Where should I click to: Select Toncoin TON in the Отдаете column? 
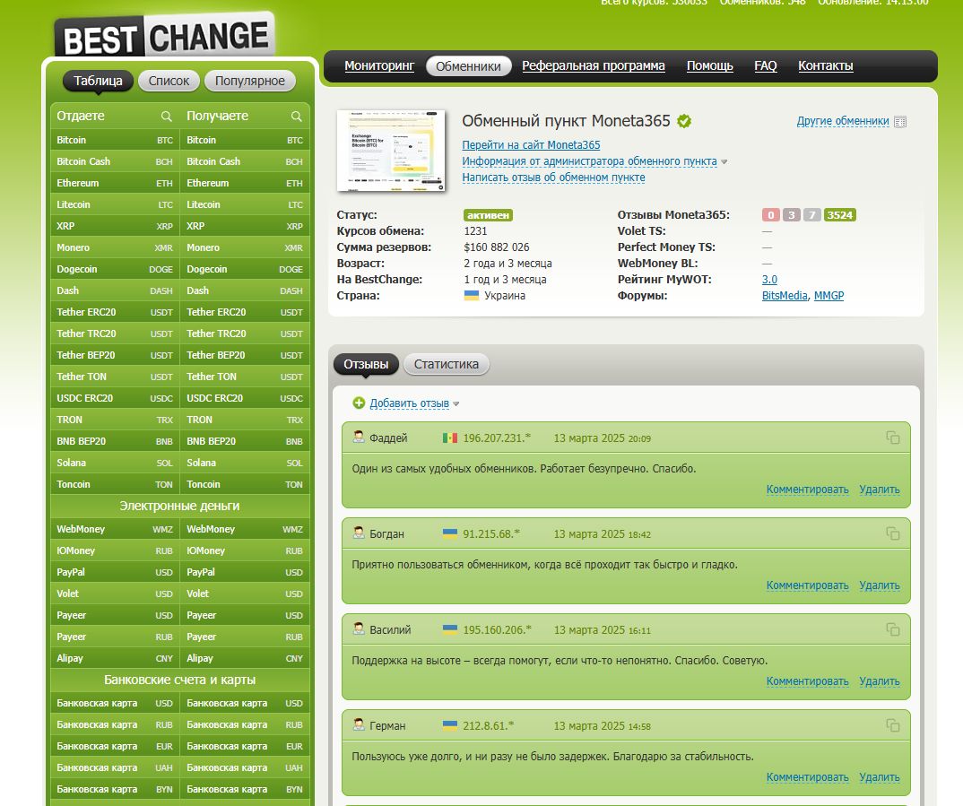click(x=115, y=484)
